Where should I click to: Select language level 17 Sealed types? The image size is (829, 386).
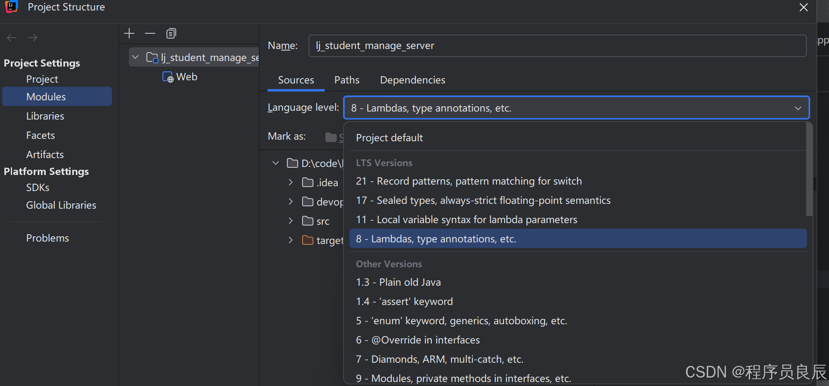[483, 201]
